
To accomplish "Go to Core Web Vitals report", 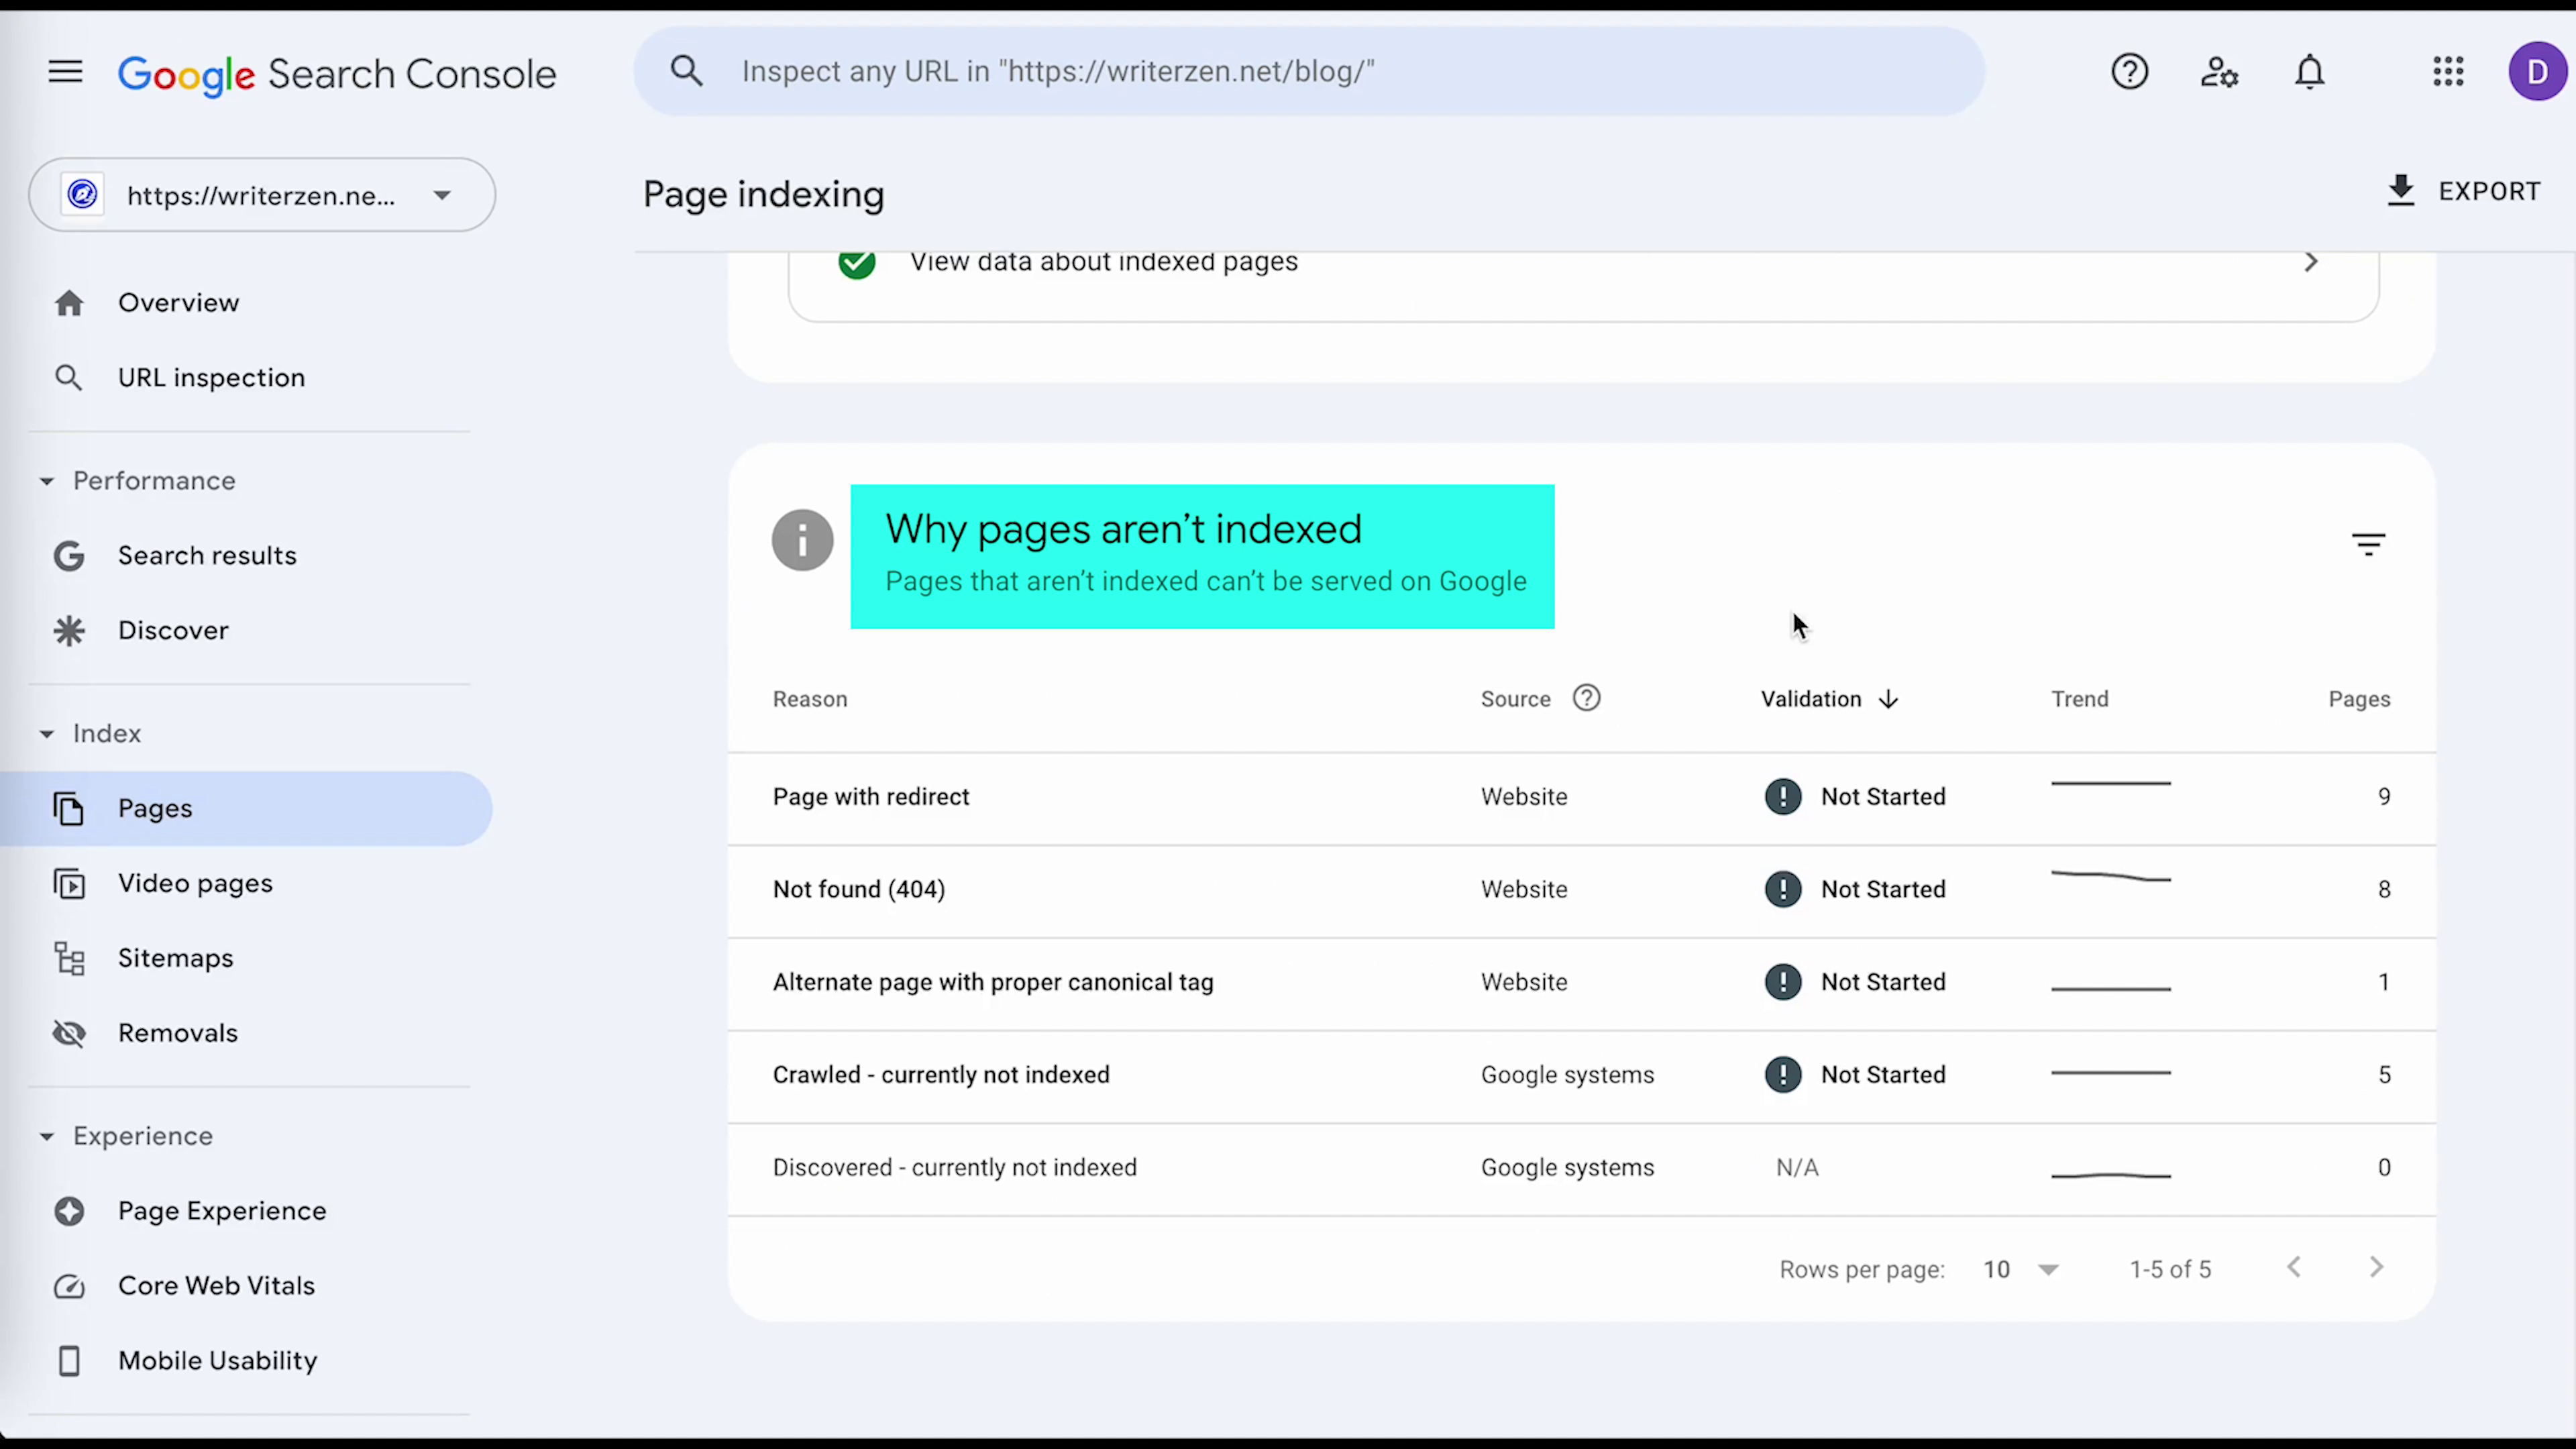I will [x=216, y=1286].
